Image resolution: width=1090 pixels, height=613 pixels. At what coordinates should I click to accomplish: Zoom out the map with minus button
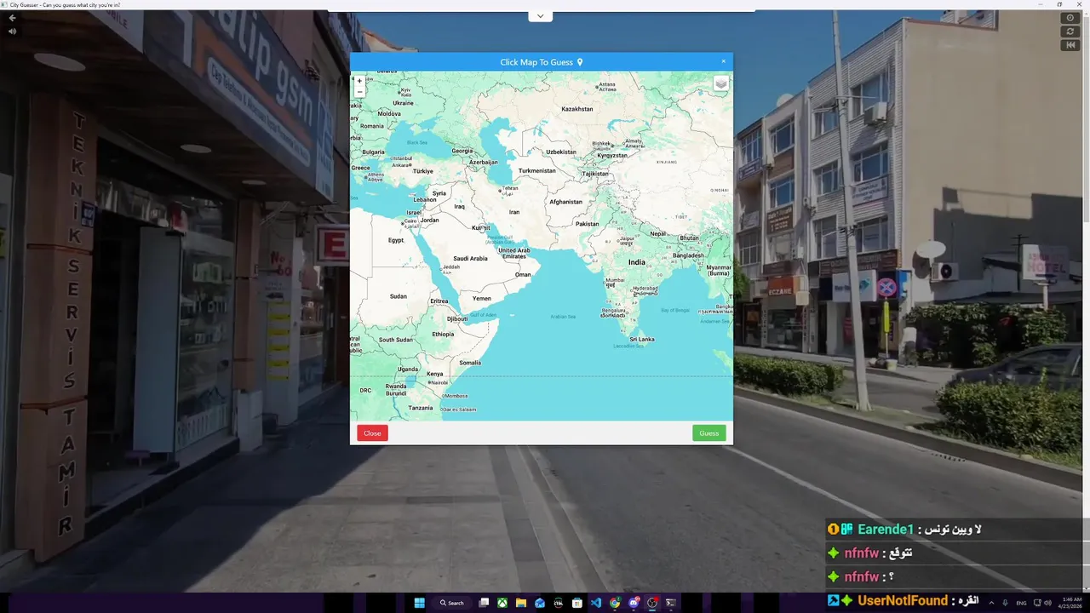click(x=359, y=91)
